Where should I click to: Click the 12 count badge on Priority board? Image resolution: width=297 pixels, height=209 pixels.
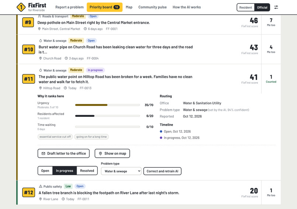click(116, 7)
